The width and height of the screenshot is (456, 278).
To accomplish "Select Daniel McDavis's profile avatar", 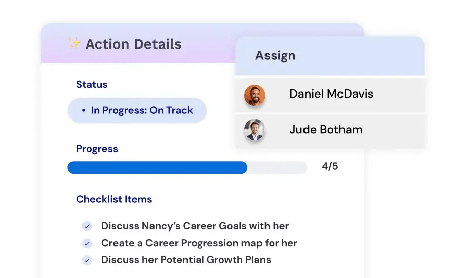I will [254, 95].
